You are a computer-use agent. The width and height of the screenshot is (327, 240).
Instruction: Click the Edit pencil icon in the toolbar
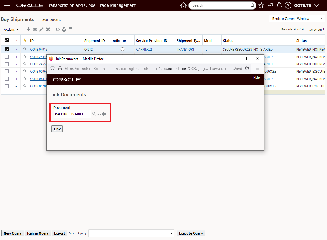(x=42, y=29)
